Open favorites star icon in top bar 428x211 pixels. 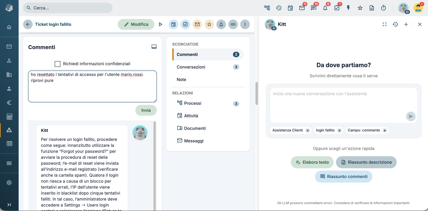[360, 8]
